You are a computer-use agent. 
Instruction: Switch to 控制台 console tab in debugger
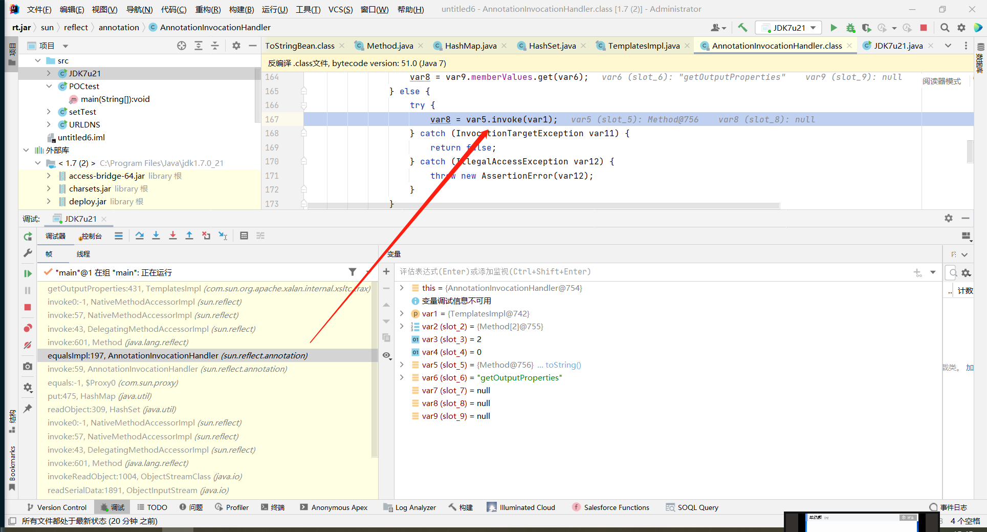point(91,236)
